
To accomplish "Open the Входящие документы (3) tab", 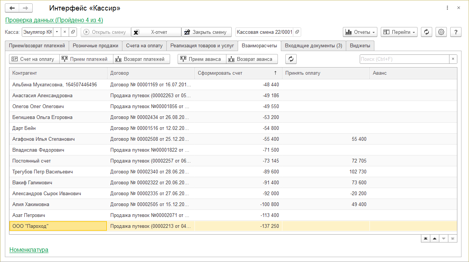I will coord(313,45).
